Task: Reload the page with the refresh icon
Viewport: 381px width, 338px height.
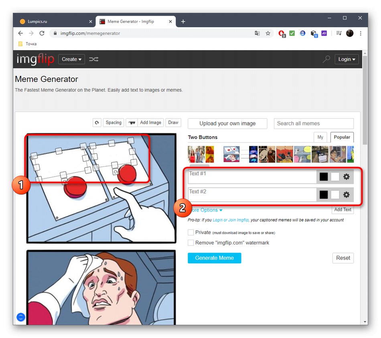Action: (x=42, y=33)
